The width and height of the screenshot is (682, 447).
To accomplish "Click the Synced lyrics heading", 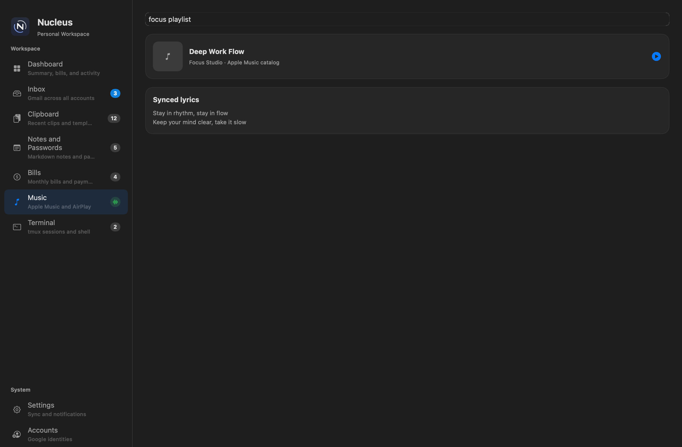I will tap(176, 100).
